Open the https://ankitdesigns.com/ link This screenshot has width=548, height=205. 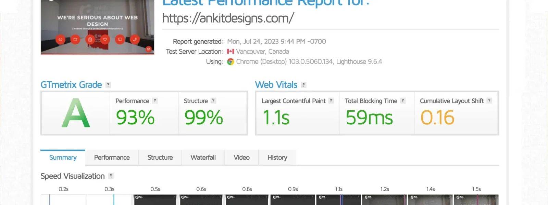(x=228, y=18)
